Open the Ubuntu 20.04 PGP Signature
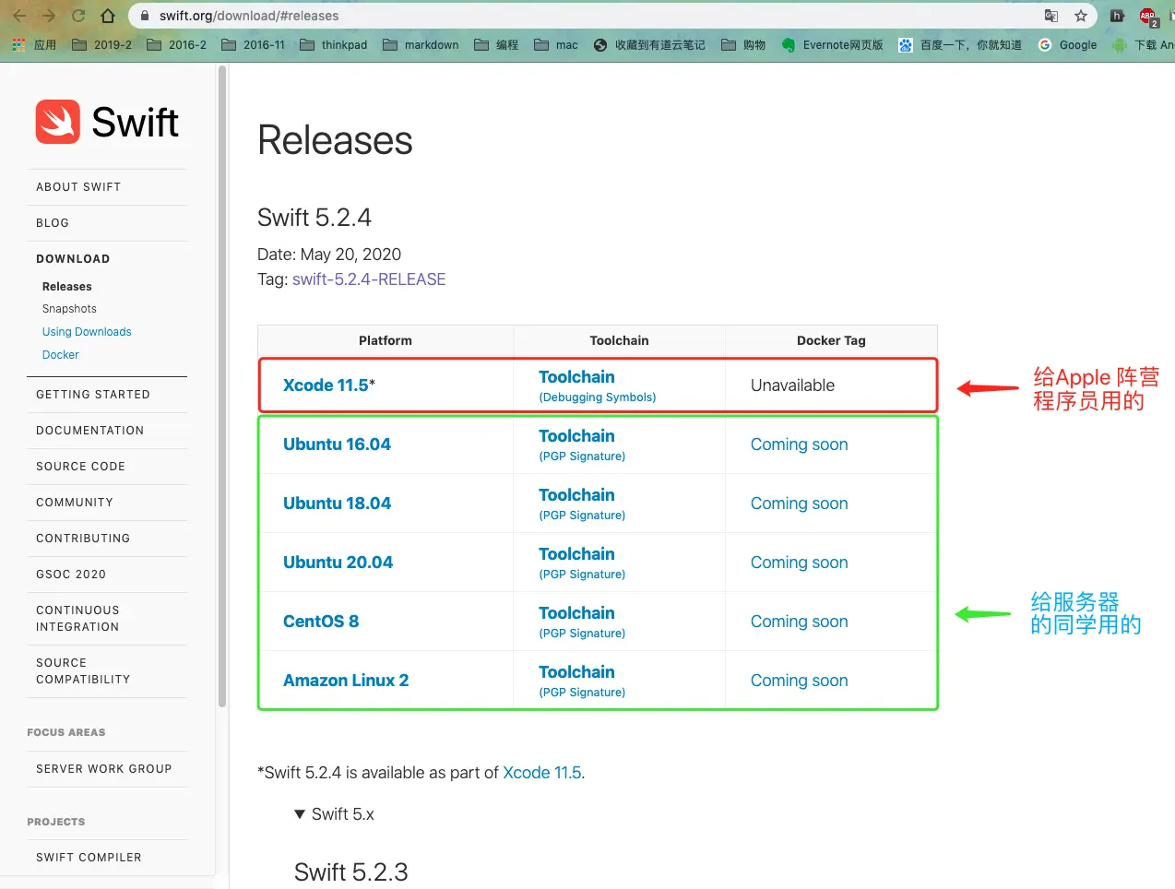 (x=582, y=575)
